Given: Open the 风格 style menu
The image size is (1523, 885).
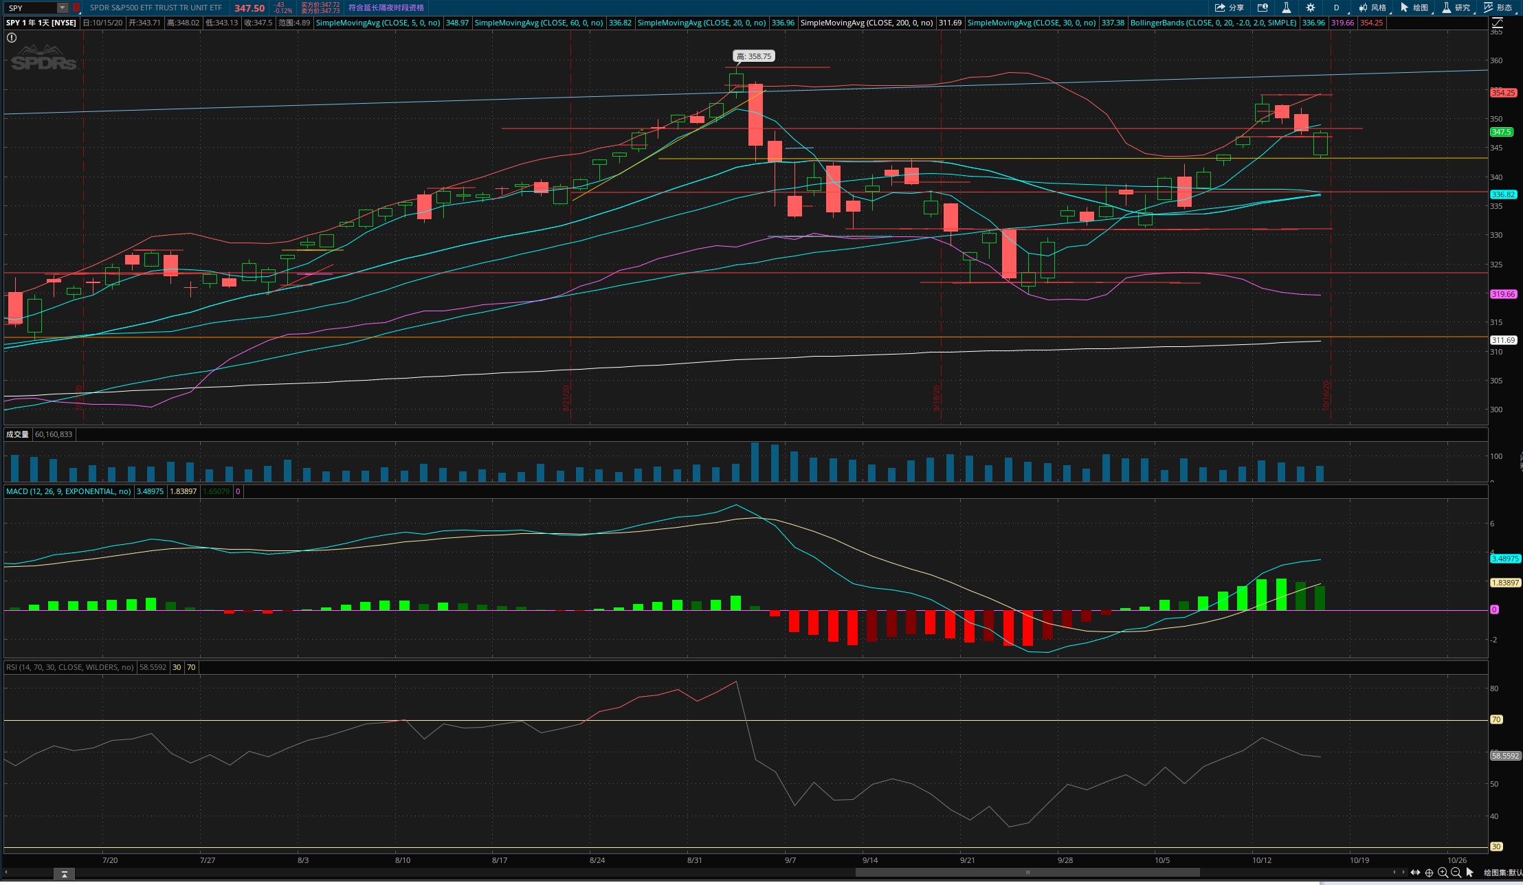Looking at the screenshot, I should [x=1372, y=8].
